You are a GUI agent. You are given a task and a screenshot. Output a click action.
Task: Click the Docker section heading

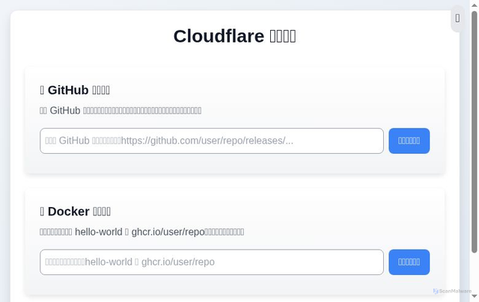pos(75,212)
